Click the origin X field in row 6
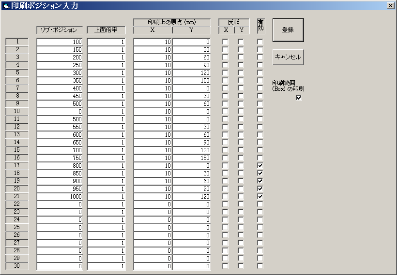Screen dimensions: 397x275 [x=153, y=81]
